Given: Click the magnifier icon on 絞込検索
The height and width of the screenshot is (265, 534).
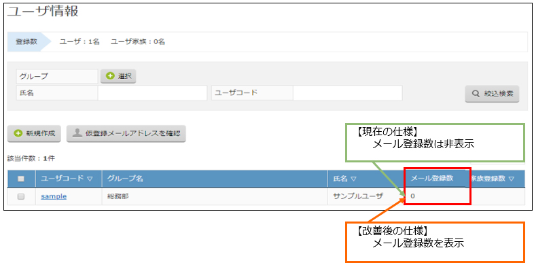Looking at the screenshot, I should click(476, 94).
